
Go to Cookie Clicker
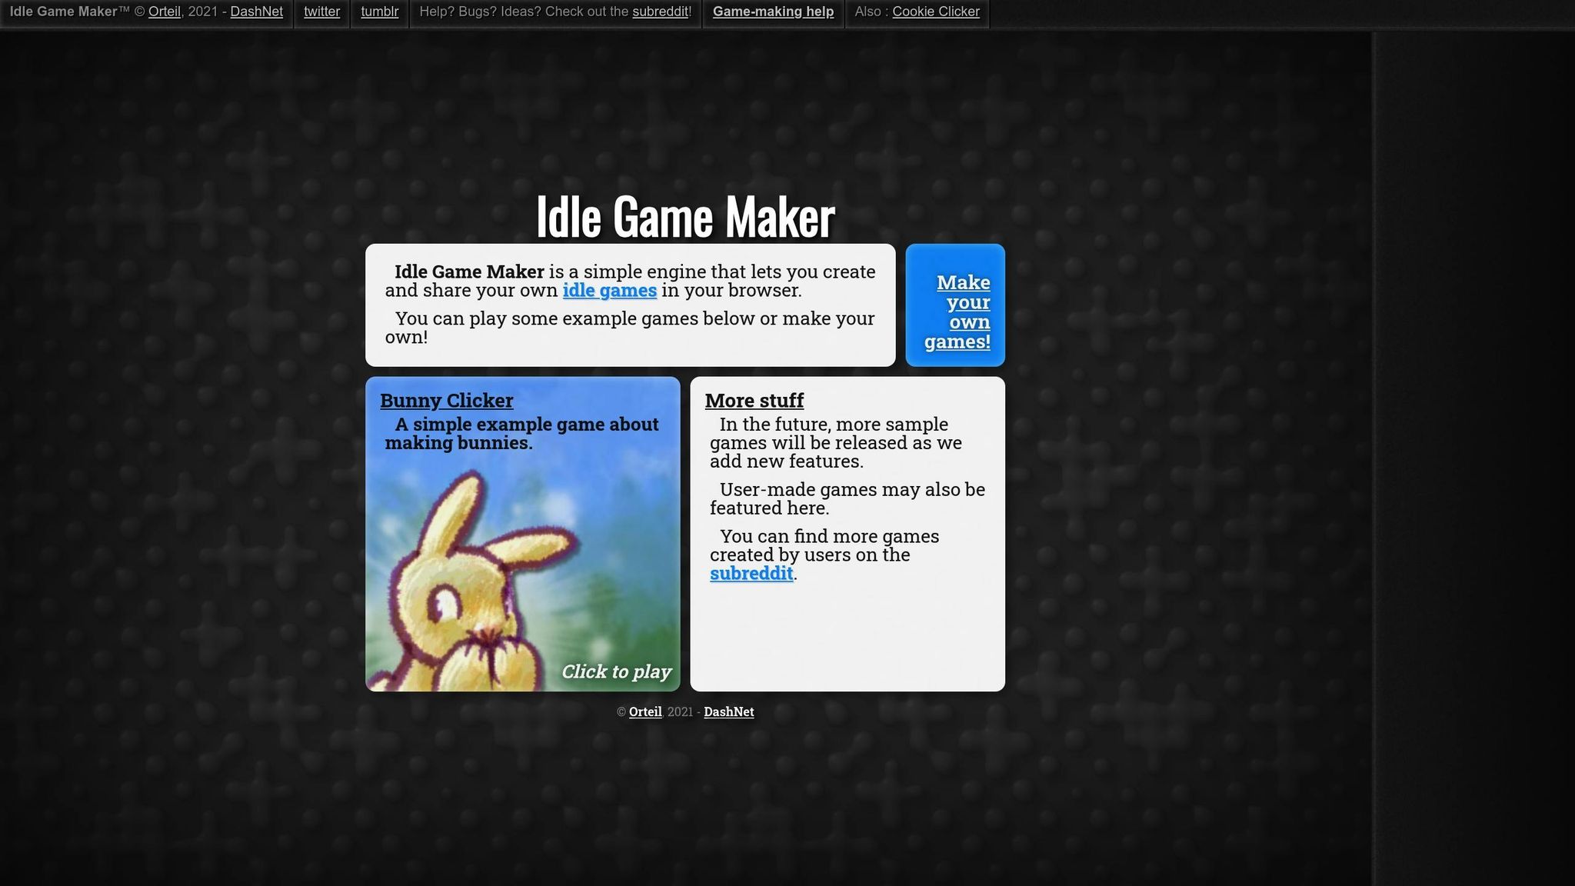(x=936, y=12)
